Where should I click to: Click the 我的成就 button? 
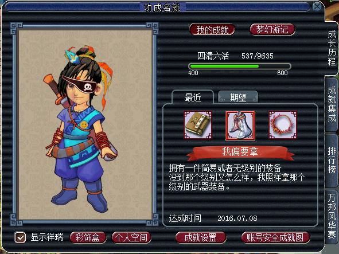(212, 30)
